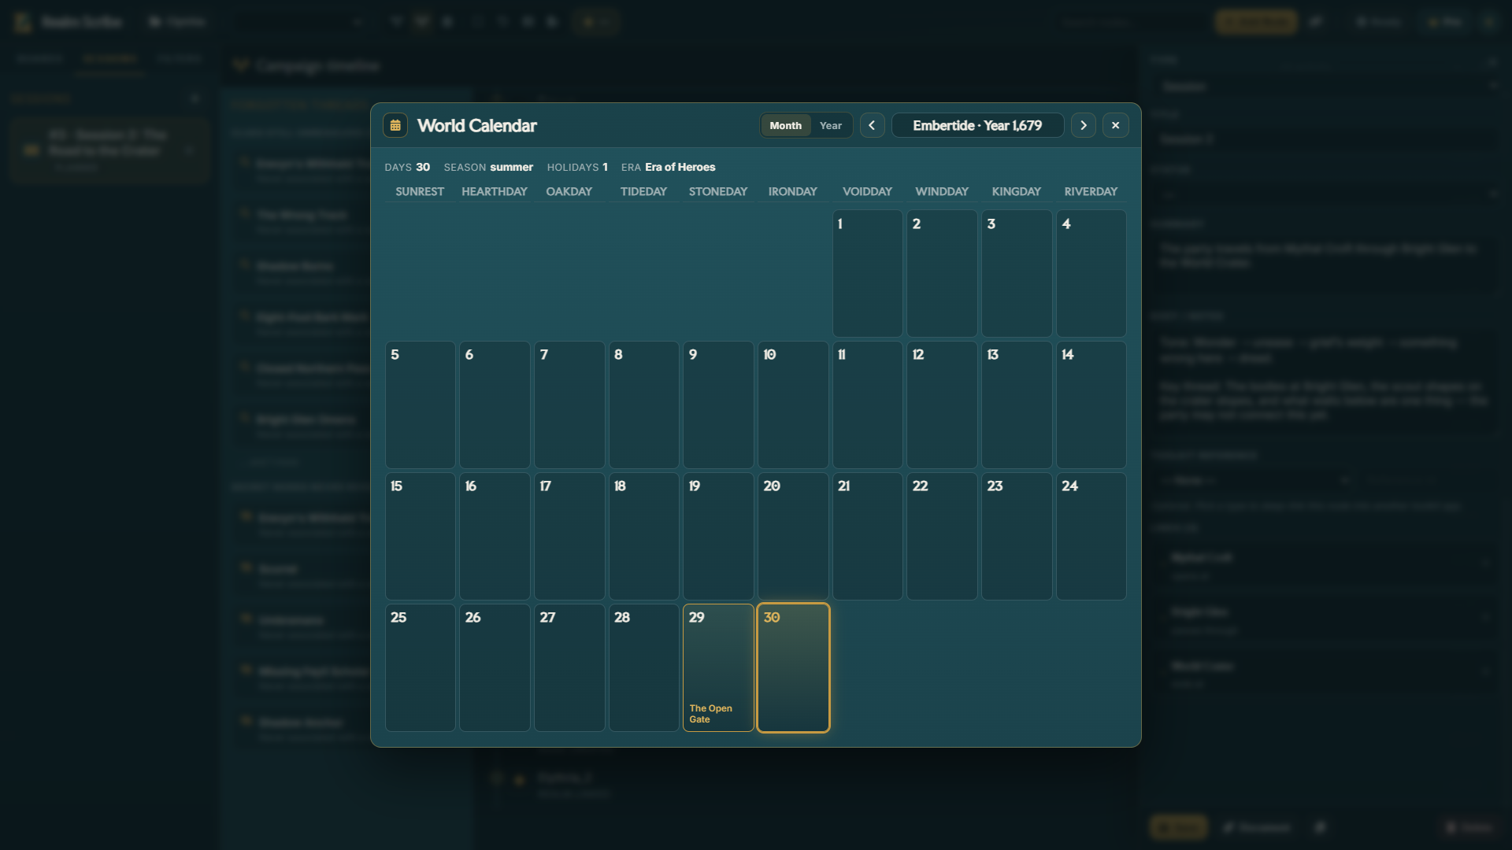
Task: Click the STONEDAY weekday header
Action: 717,191
